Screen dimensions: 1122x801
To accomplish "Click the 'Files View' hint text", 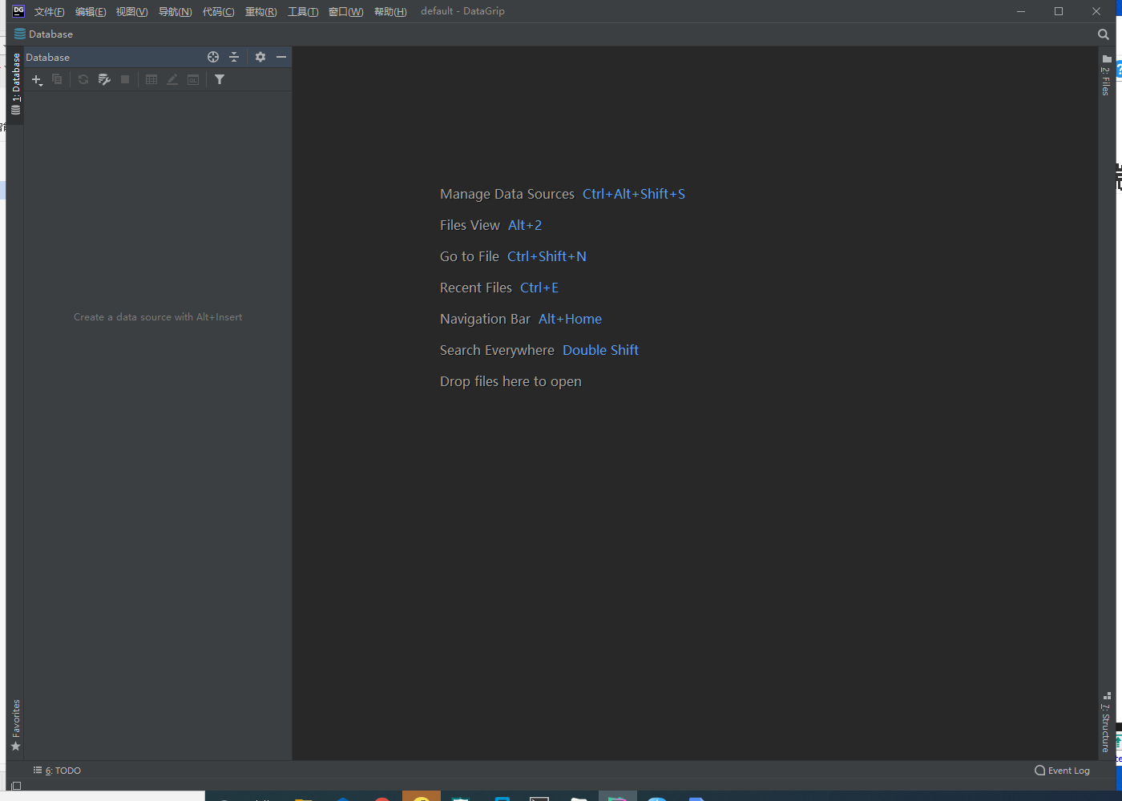I will [470, 225].
